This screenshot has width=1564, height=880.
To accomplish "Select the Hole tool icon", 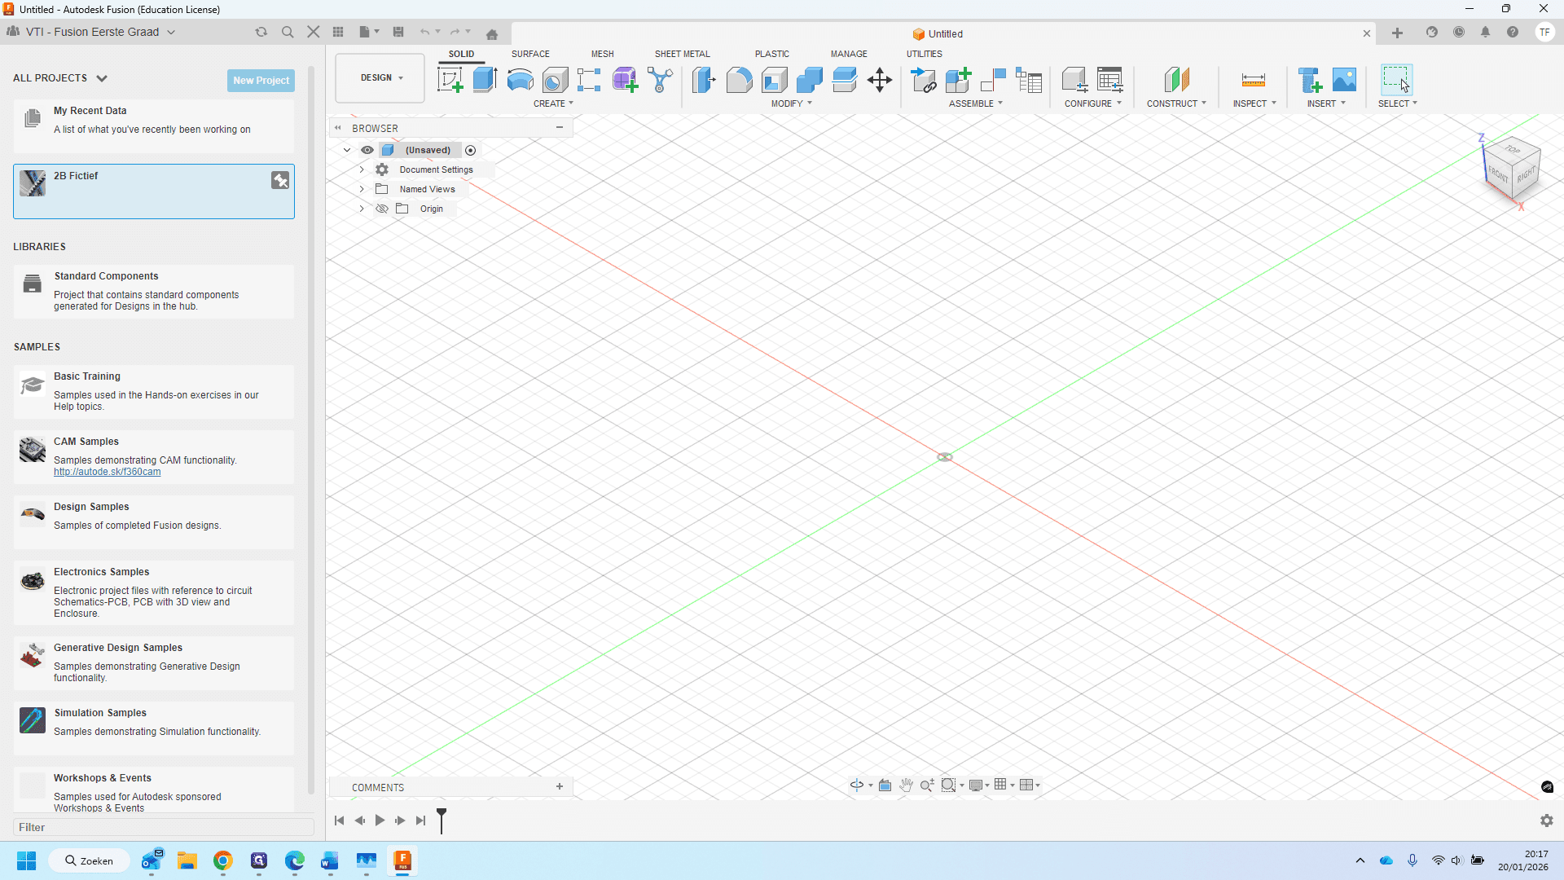I will click(555, 80).
